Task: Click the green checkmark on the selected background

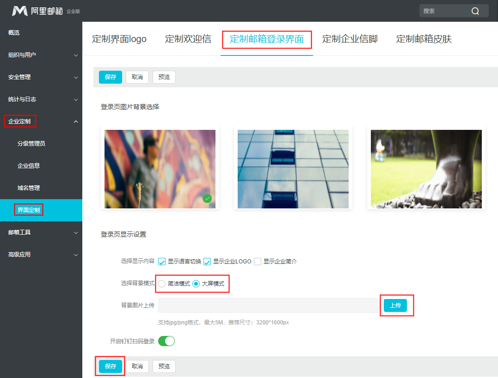Action: tap(207, 198)
